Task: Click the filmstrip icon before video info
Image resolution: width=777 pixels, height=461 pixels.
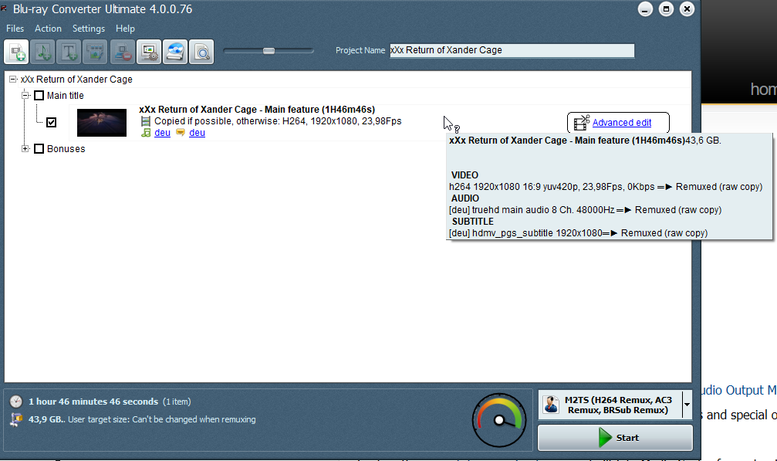Action: pyautogui.click(x=145, y=121)
